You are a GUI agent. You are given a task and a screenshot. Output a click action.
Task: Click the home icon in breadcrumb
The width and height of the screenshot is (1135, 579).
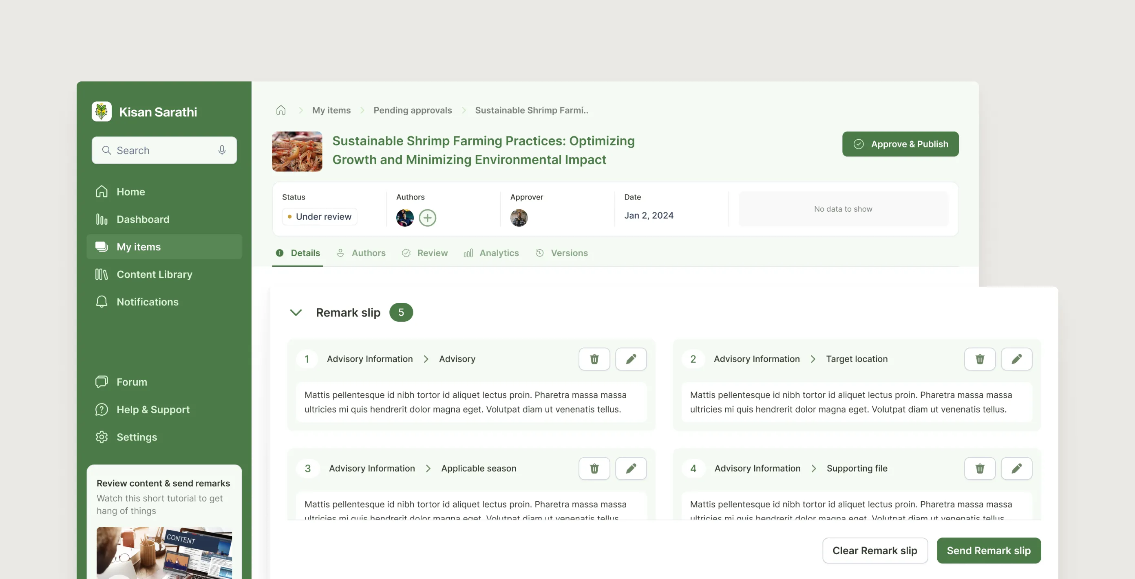[280, 110]
